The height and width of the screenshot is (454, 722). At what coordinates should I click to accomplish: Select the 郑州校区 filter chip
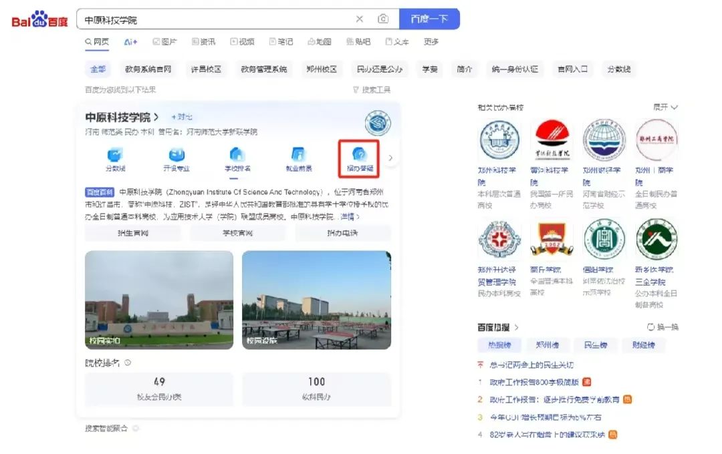click(322, 69)
